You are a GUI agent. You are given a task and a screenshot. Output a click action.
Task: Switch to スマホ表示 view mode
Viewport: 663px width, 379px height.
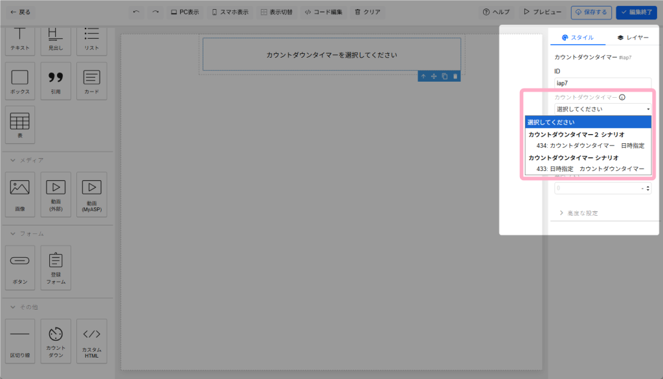click(x=232, y=12)
